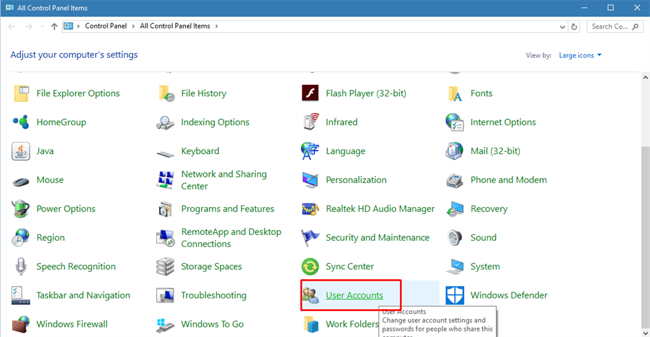Open the User Accounts link
The image size is (650, 337).
point(354,295)
